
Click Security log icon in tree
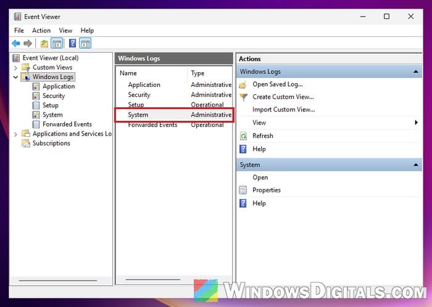(x=36, y=96)
